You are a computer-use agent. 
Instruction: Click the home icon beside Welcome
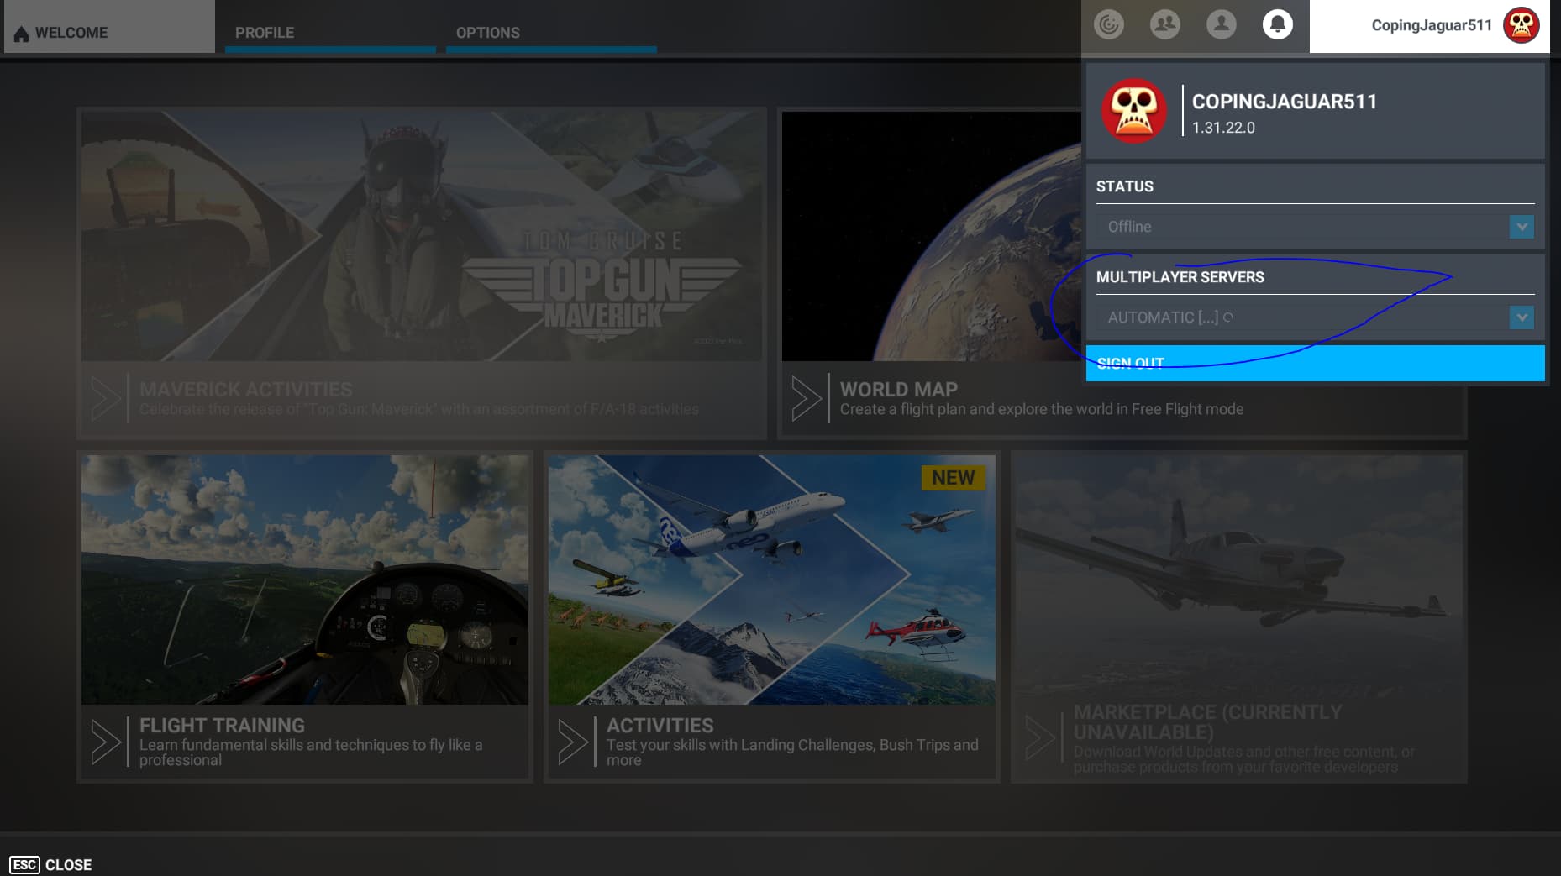[21, 33]
